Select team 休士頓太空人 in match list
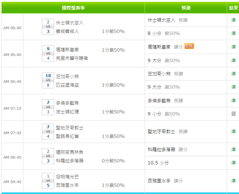Image resolution: width=239 pixels, height=194 pixels. point(69,23)
